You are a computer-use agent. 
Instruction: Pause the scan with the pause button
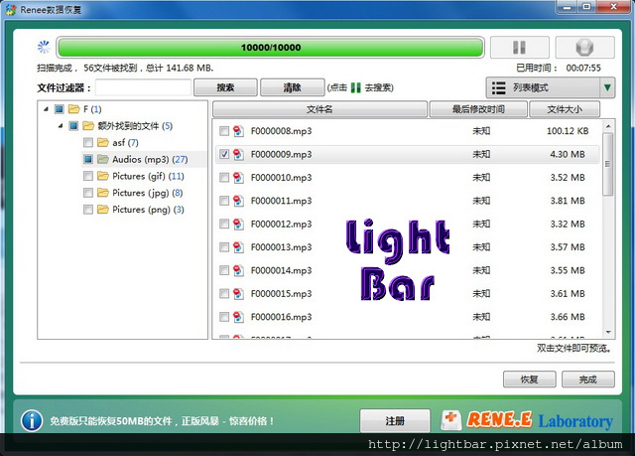520,48
